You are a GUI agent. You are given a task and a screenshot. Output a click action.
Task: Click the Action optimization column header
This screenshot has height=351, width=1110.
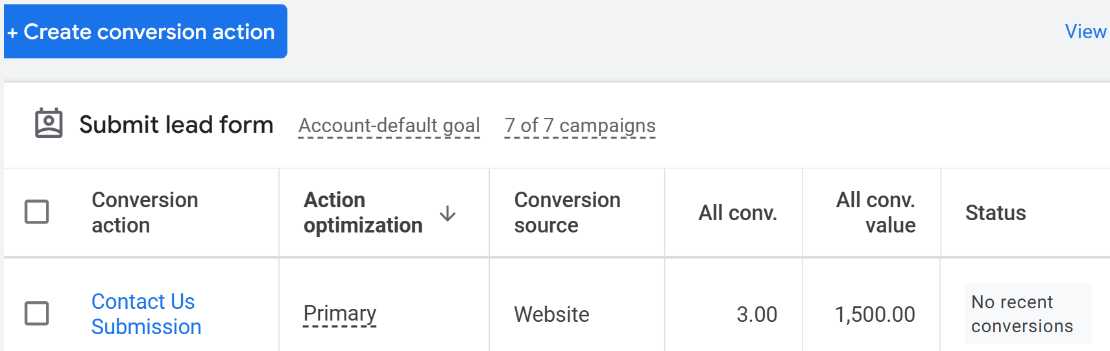pyautogui.click(x=362, y=212)
